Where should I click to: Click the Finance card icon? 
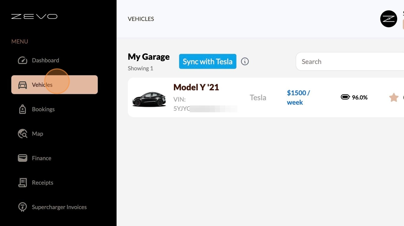(x=22, y=158)
